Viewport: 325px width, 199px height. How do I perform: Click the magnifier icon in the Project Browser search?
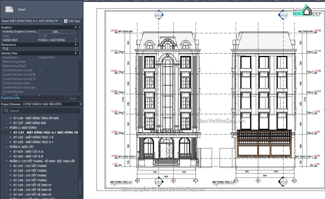(6, 110)
